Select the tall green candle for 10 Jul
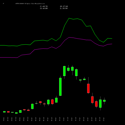 60,87
